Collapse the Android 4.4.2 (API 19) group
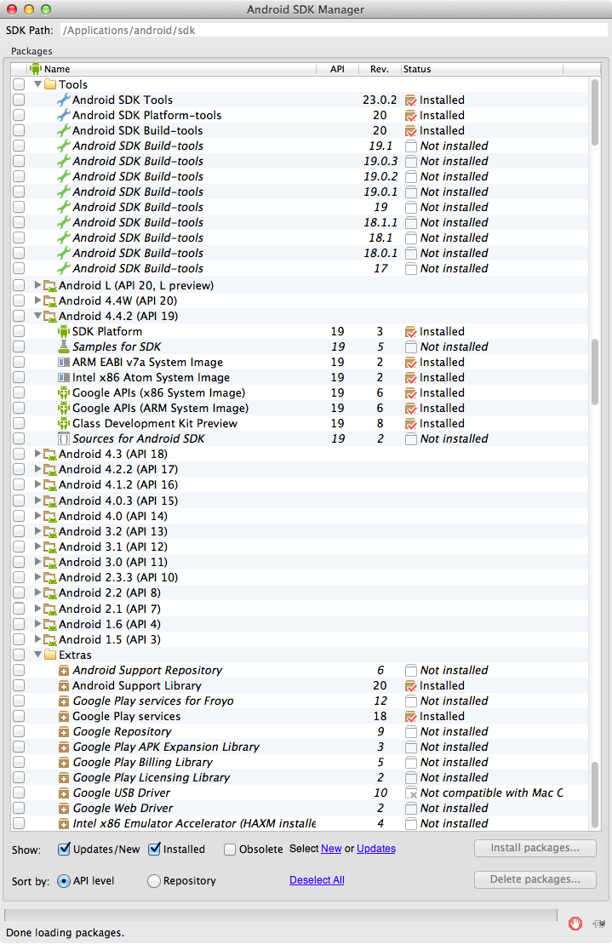 click(x=38, y=316)
